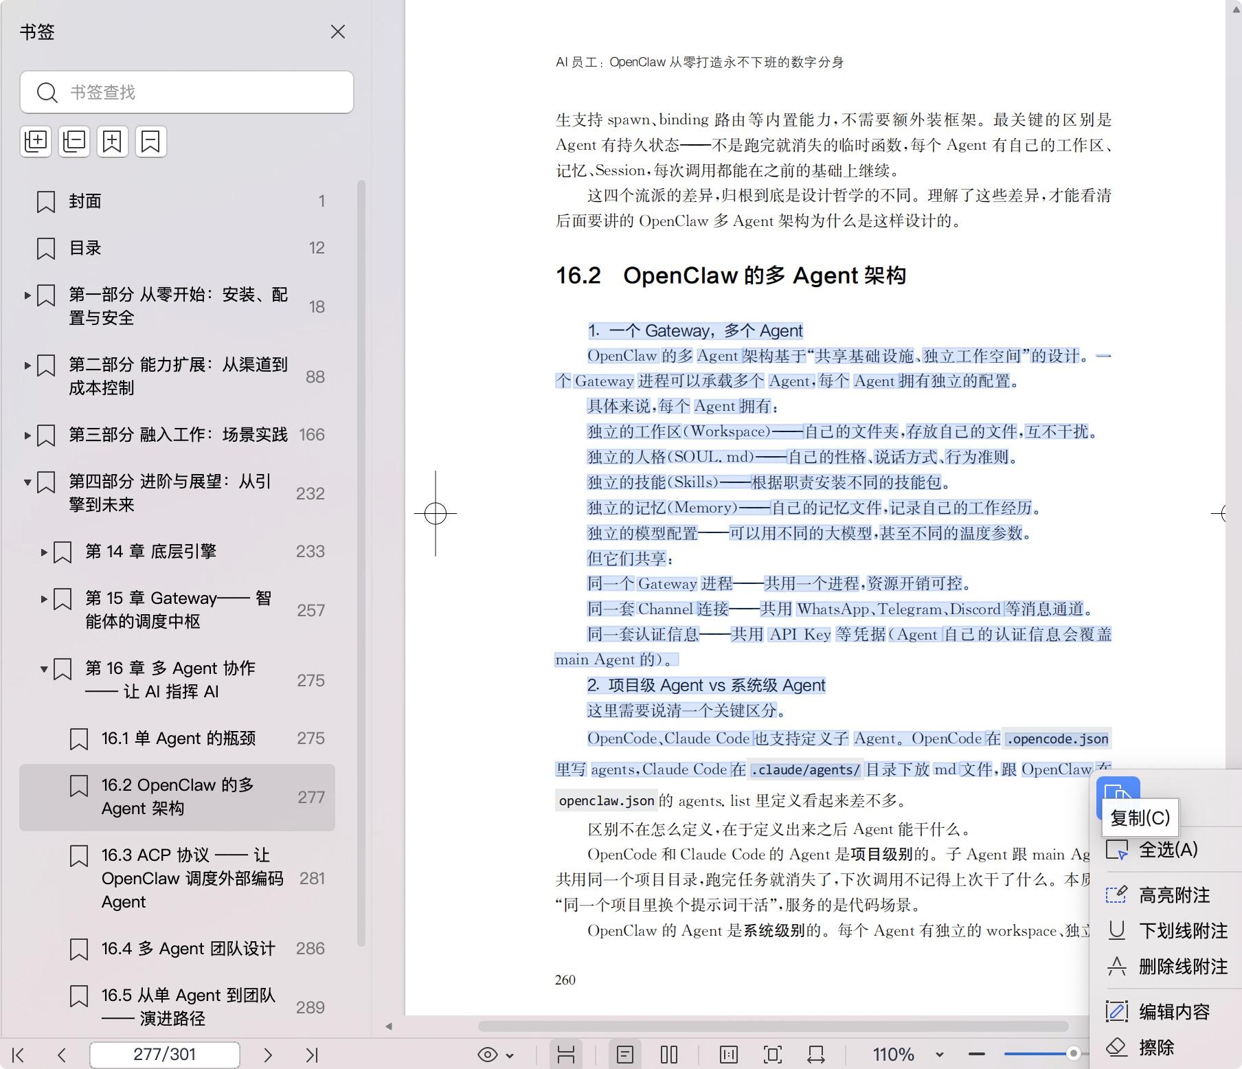Click heading 16.2 OpenClaw 的多 Agent 架构
Viewport: 1242px width, 1069px height.
pyautogui.click(x=730, y=275)
